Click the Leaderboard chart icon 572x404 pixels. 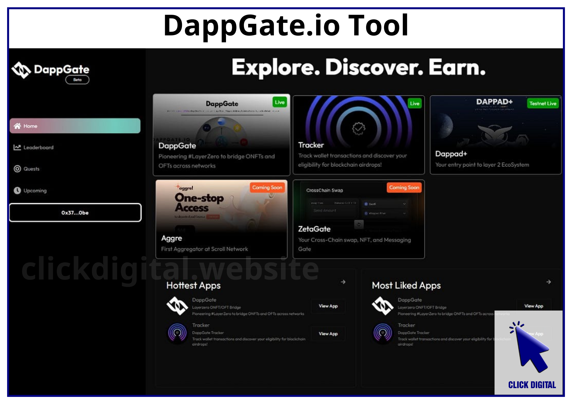[17, 147]
